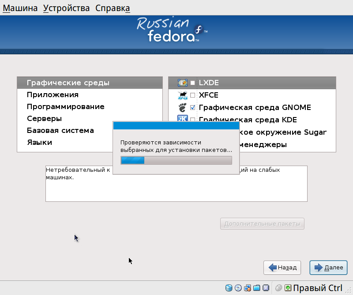353x295 pixels.
Task: Select the Графическая среда GNOME label
Action: click(x=255, y=107)
